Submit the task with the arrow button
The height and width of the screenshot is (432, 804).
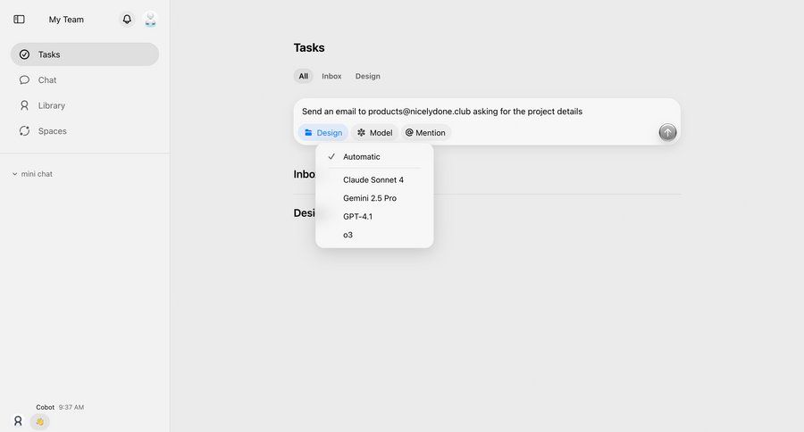(667, 132)
